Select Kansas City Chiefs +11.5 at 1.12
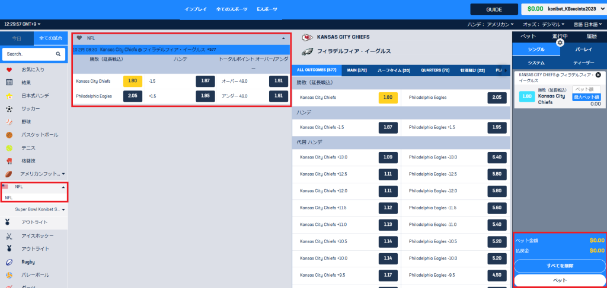Screen dimensions: 607x288 click(x=388, y=208)
